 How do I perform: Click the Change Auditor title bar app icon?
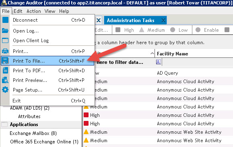[4, 3]
